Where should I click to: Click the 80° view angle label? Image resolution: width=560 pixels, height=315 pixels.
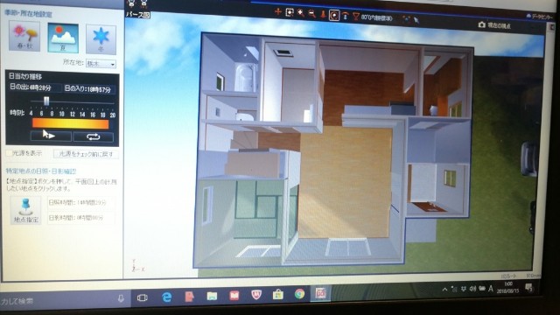pyautogui.click(x=377, y=17)
